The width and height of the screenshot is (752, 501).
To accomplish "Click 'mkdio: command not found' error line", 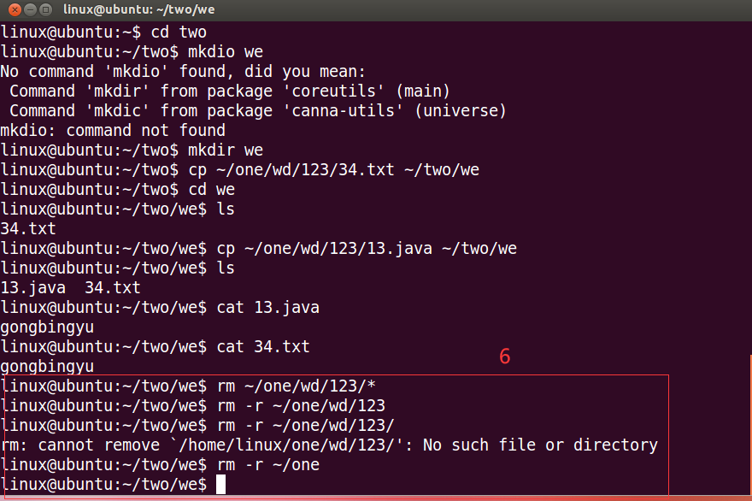I will click(113, 131).
